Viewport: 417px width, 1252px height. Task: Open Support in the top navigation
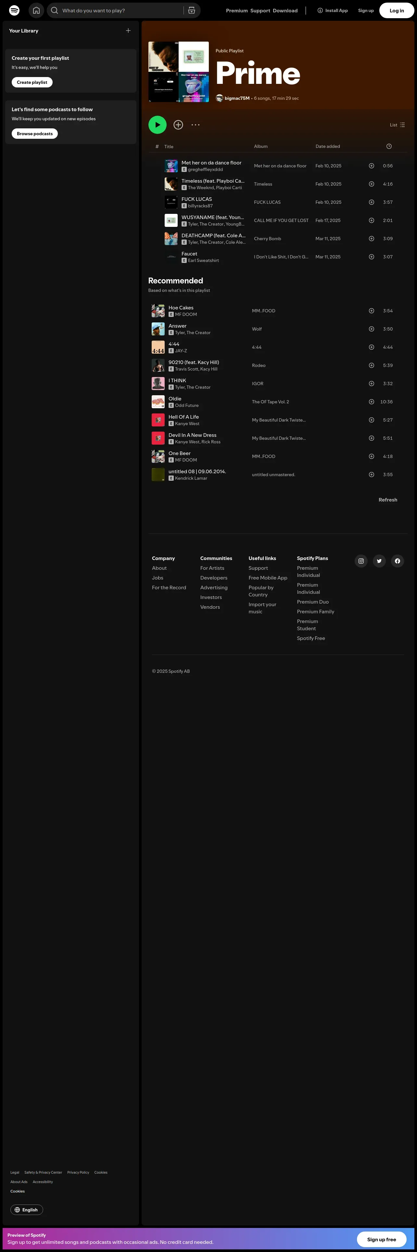pyautogui.click(x=260, y=11)
